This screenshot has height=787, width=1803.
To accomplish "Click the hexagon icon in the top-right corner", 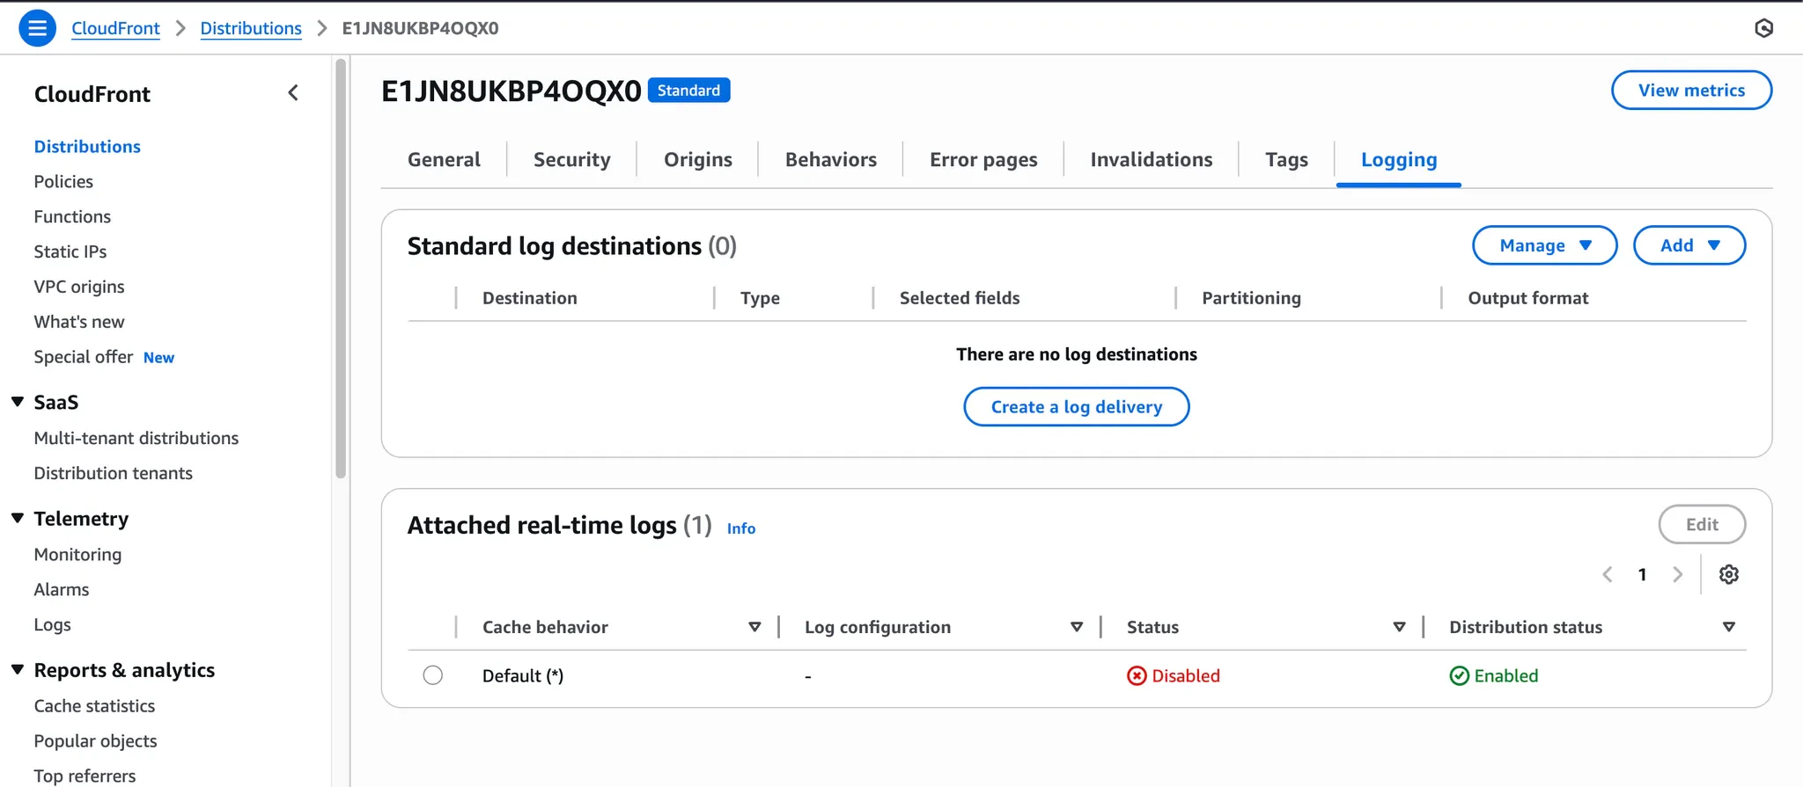I will (x=1763, y=28).
